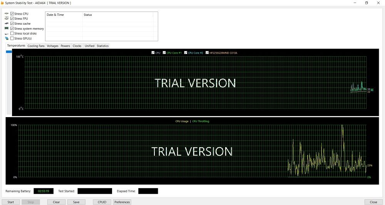This screenshot has height=205, width=385.
Task: Open the Voltages tab
Action: [x=52, y=46]
